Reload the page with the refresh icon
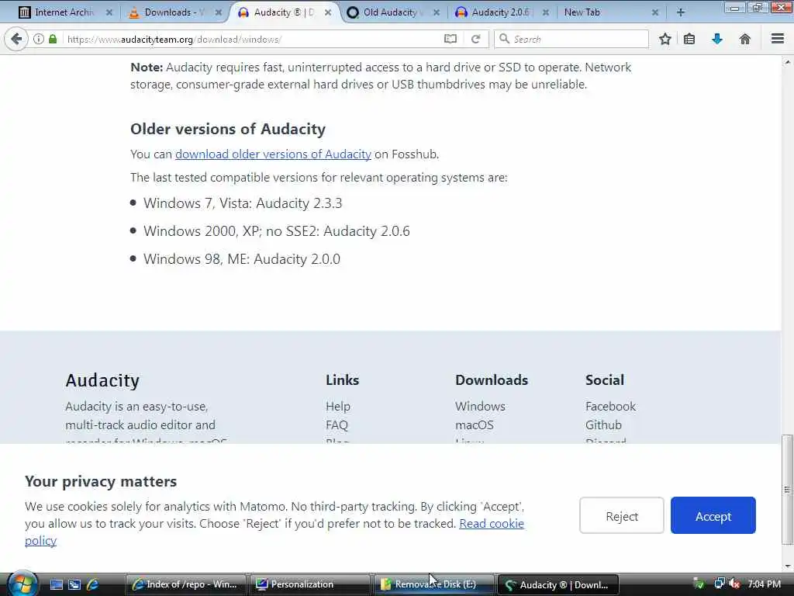Image resolution: width=794 pixels, height=596 pixels. pos(475,39)
